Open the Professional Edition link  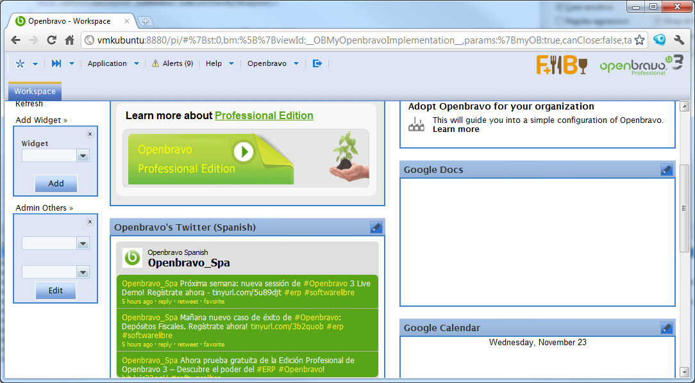[264, 115]
